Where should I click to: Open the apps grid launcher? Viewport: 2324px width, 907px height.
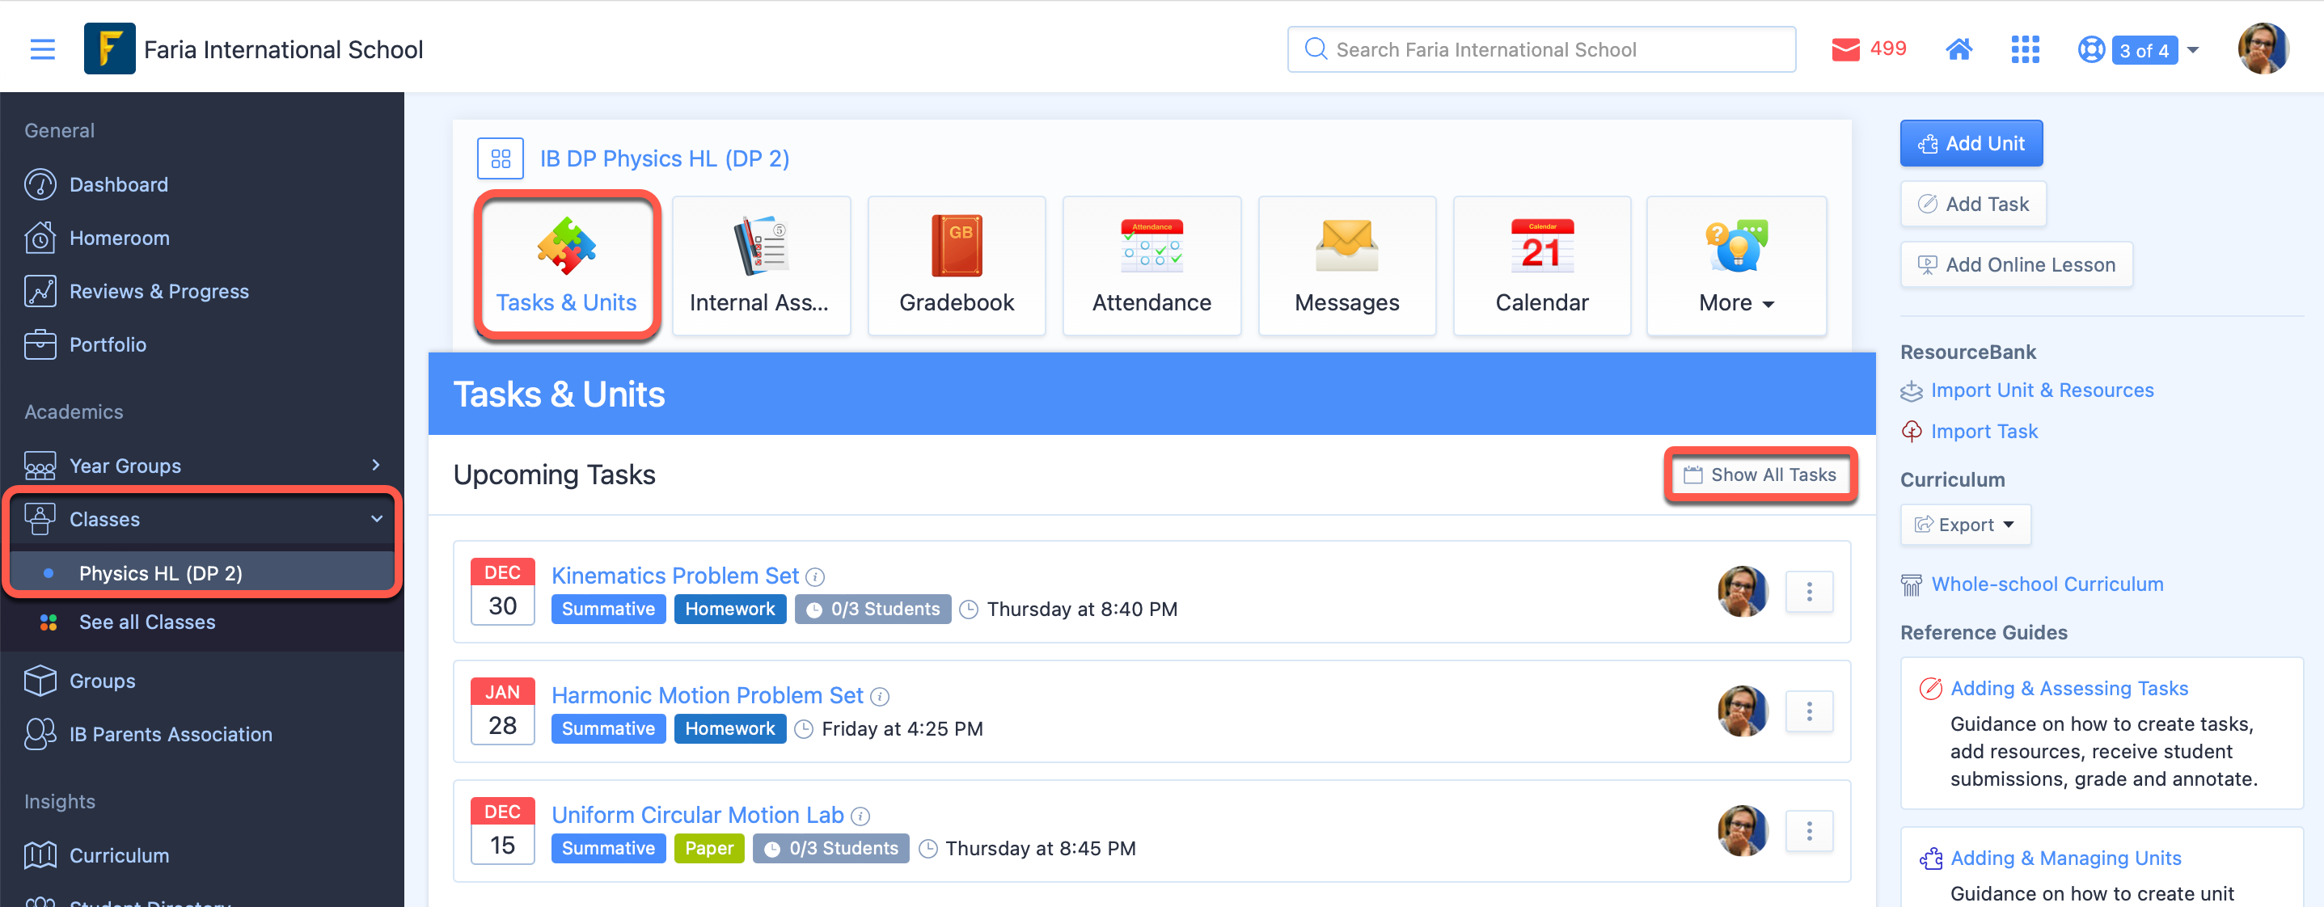coord(2025,49)
